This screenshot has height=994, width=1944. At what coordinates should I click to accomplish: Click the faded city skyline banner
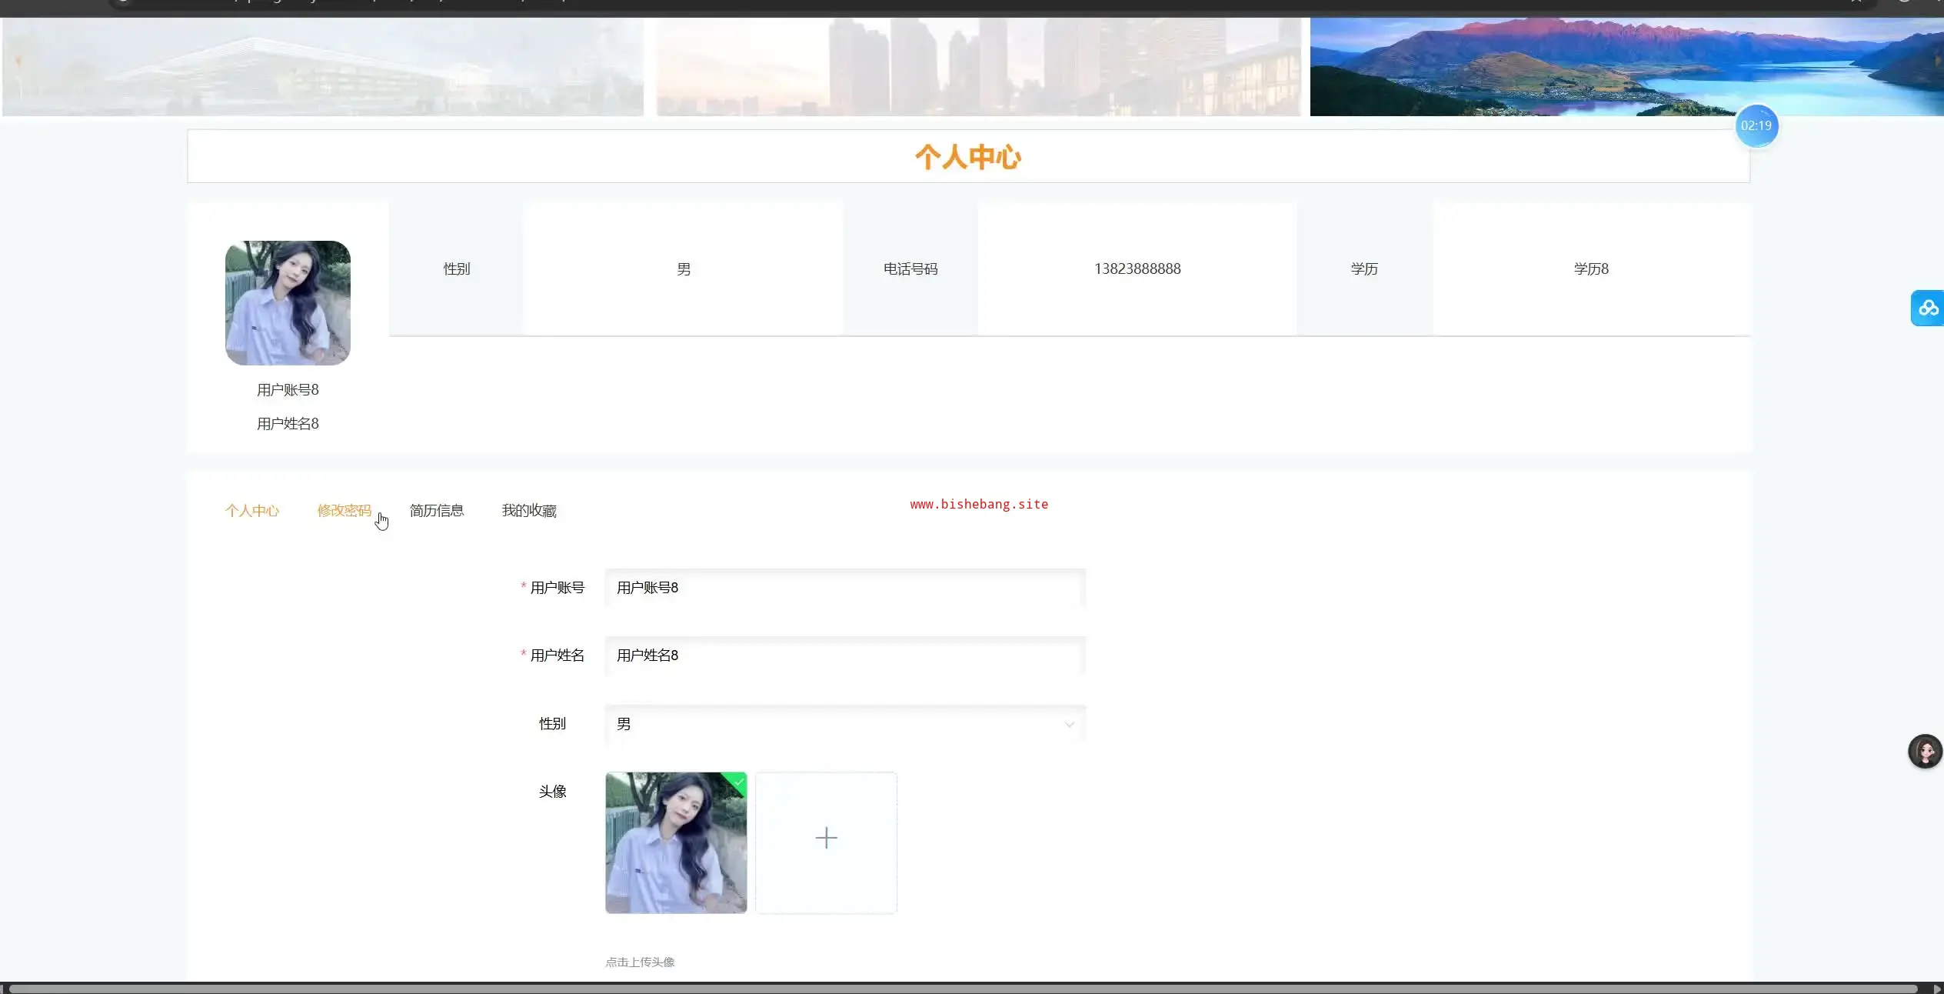click(977, 67)
